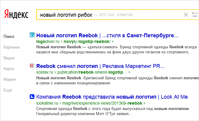Select the Поиск tab
Screen dimensions: 199x121
point(9,37)
